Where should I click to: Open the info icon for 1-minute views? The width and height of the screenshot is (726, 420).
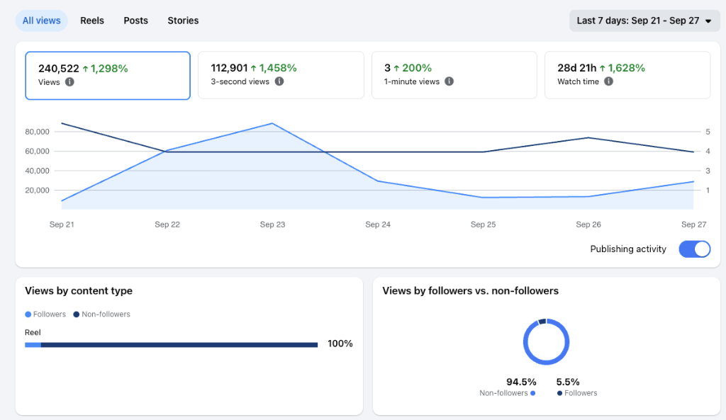[449, 81]
